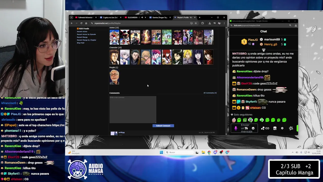Open the 7TV emote picker icon

coord(246,128)
